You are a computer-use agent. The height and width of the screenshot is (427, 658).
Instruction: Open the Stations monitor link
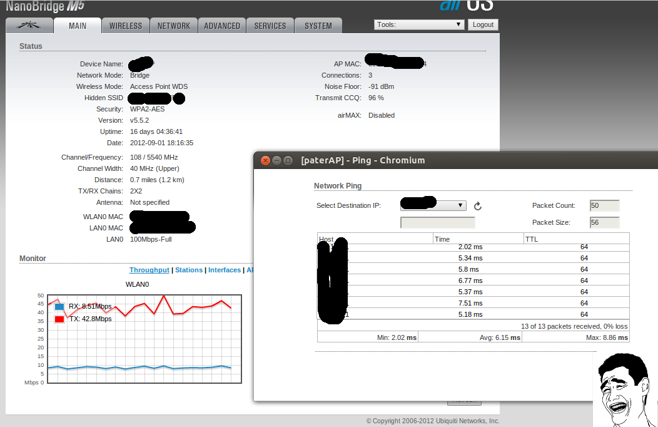[189, 270]
